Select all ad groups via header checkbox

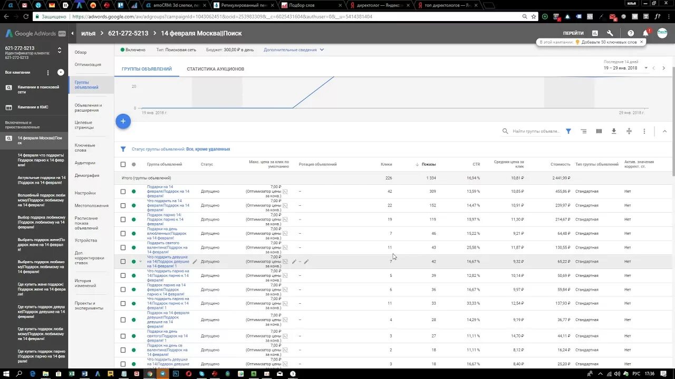pos(123,164)
